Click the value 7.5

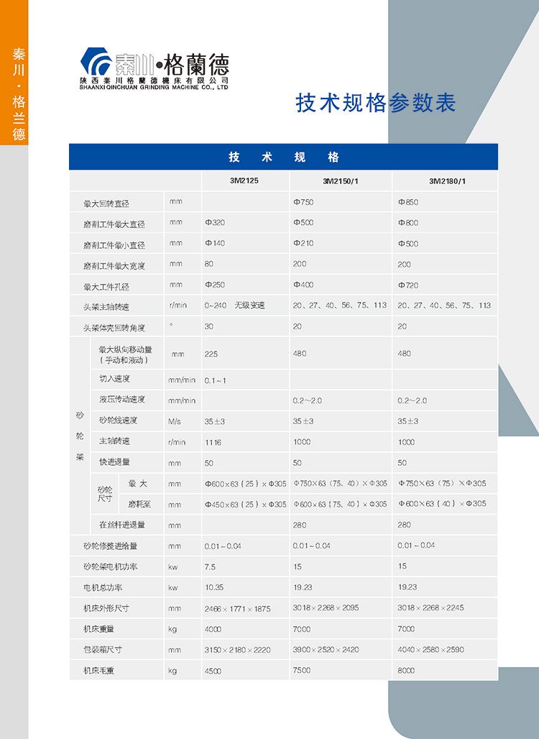[210, 566]
